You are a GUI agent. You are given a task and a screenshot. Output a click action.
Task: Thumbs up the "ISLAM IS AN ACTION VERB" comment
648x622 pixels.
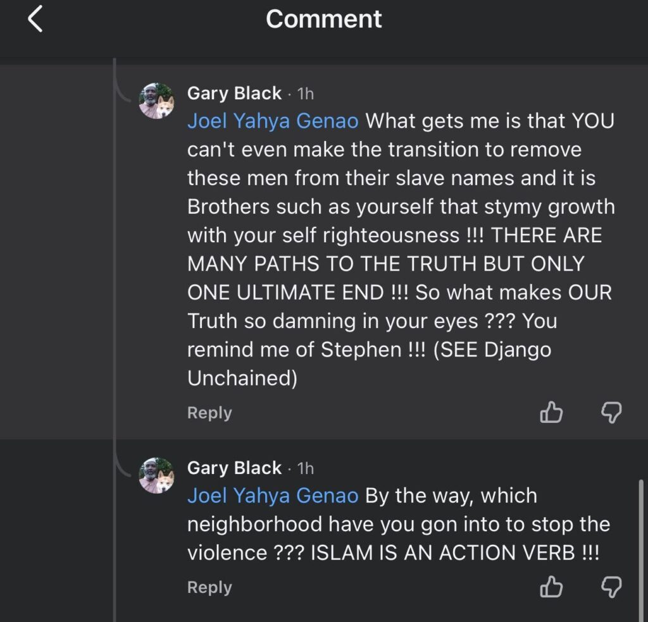pos(551,587)
